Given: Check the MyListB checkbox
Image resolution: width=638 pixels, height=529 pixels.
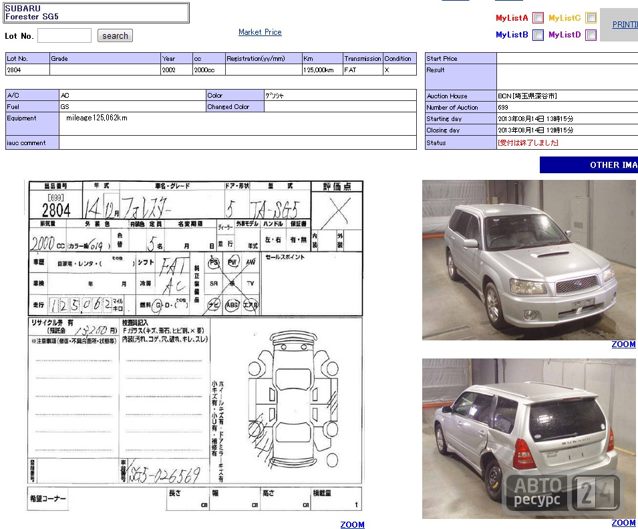Looking at the screenshot, I should coord(538,35).
